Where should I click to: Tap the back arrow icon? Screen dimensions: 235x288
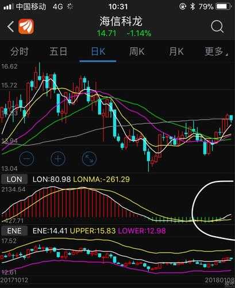[x=10, y=26]
